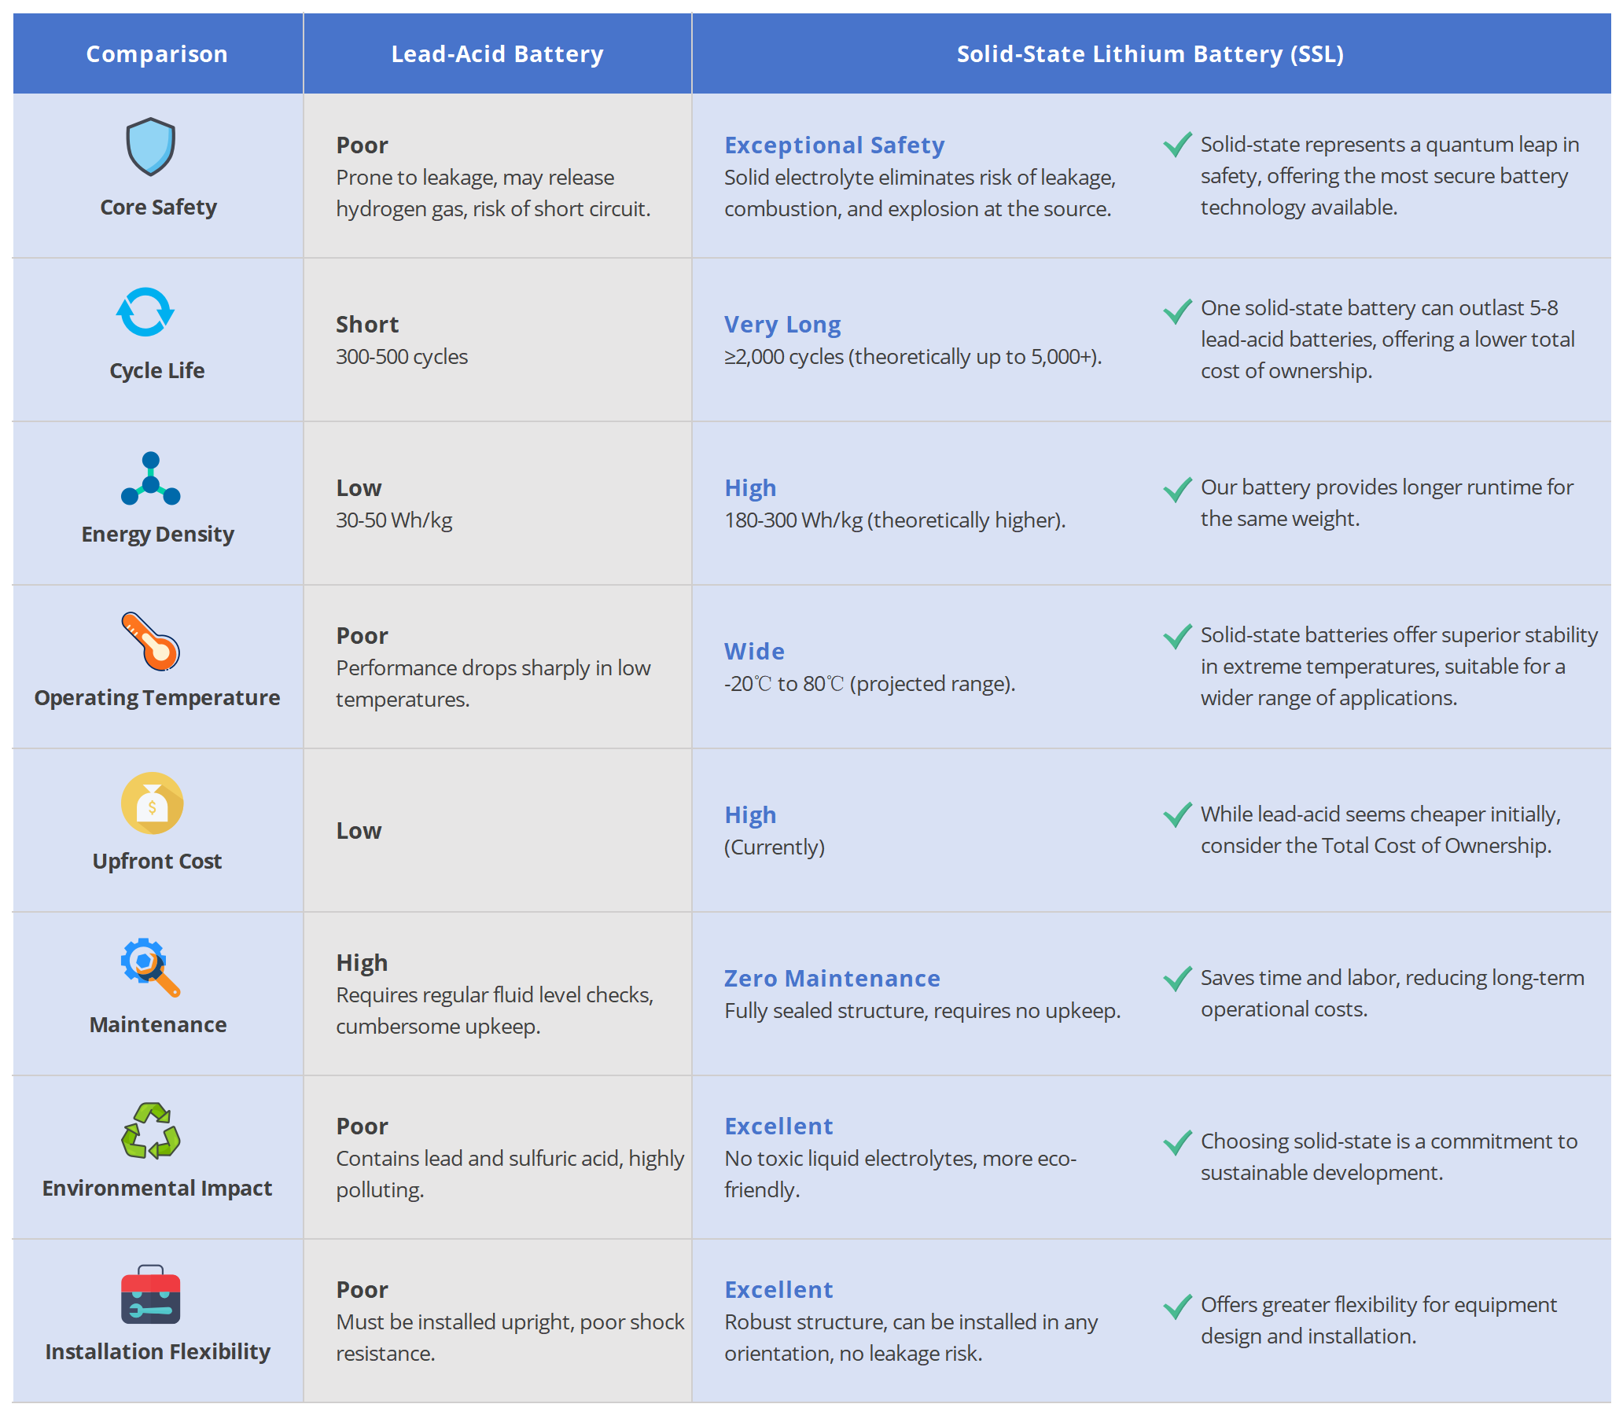Click the checkmark beside longer runtime statement

click(x=1177, y=489)
